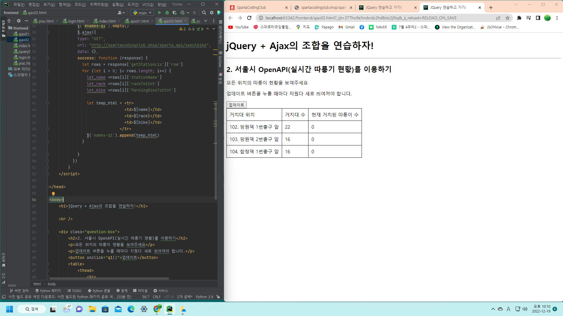Open the 리팩터링(R) menu
Viewport: 563px width, 316px height.
click(99, 4)
